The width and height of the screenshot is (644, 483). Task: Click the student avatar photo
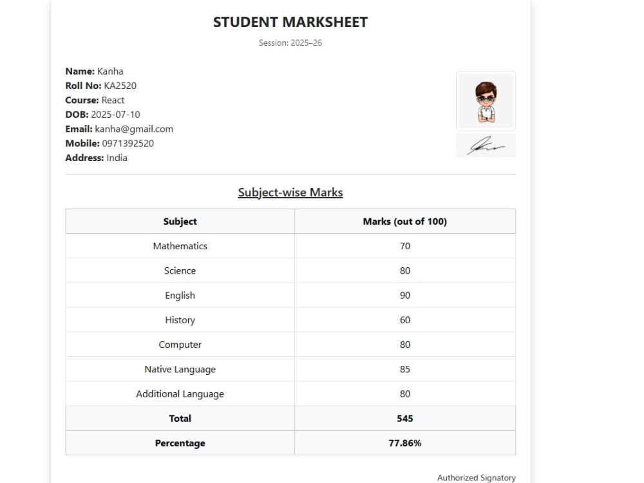tap(486, 101)
